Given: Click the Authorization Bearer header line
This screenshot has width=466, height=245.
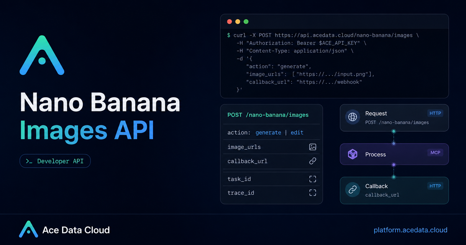Looking at the screenshot, I should (x=301, y=43).
